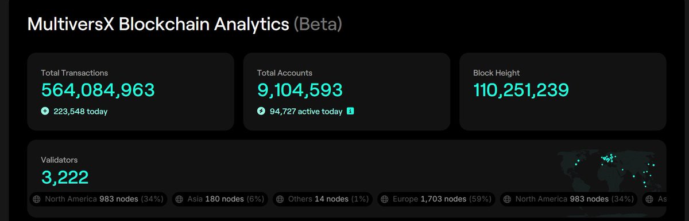Click the partially visible globe icon at far right
This screenshot has width=689, height=221.
[649, 199]
